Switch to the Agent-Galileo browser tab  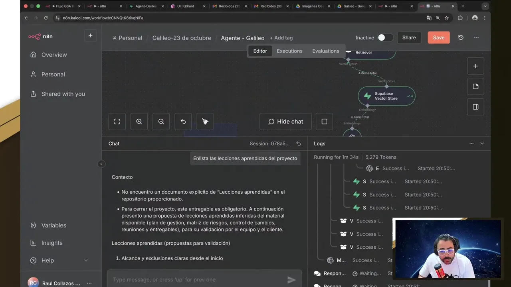(x=145, y=6)
